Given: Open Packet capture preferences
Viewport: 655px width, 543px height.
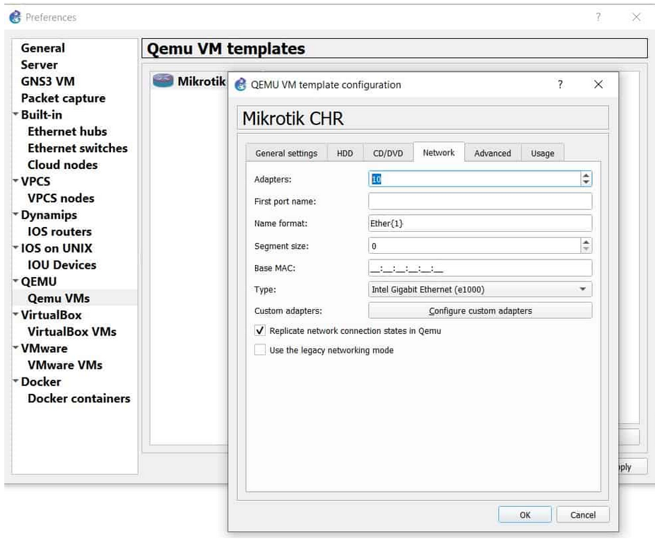Looking at the screenshot, I should point(63,98).
